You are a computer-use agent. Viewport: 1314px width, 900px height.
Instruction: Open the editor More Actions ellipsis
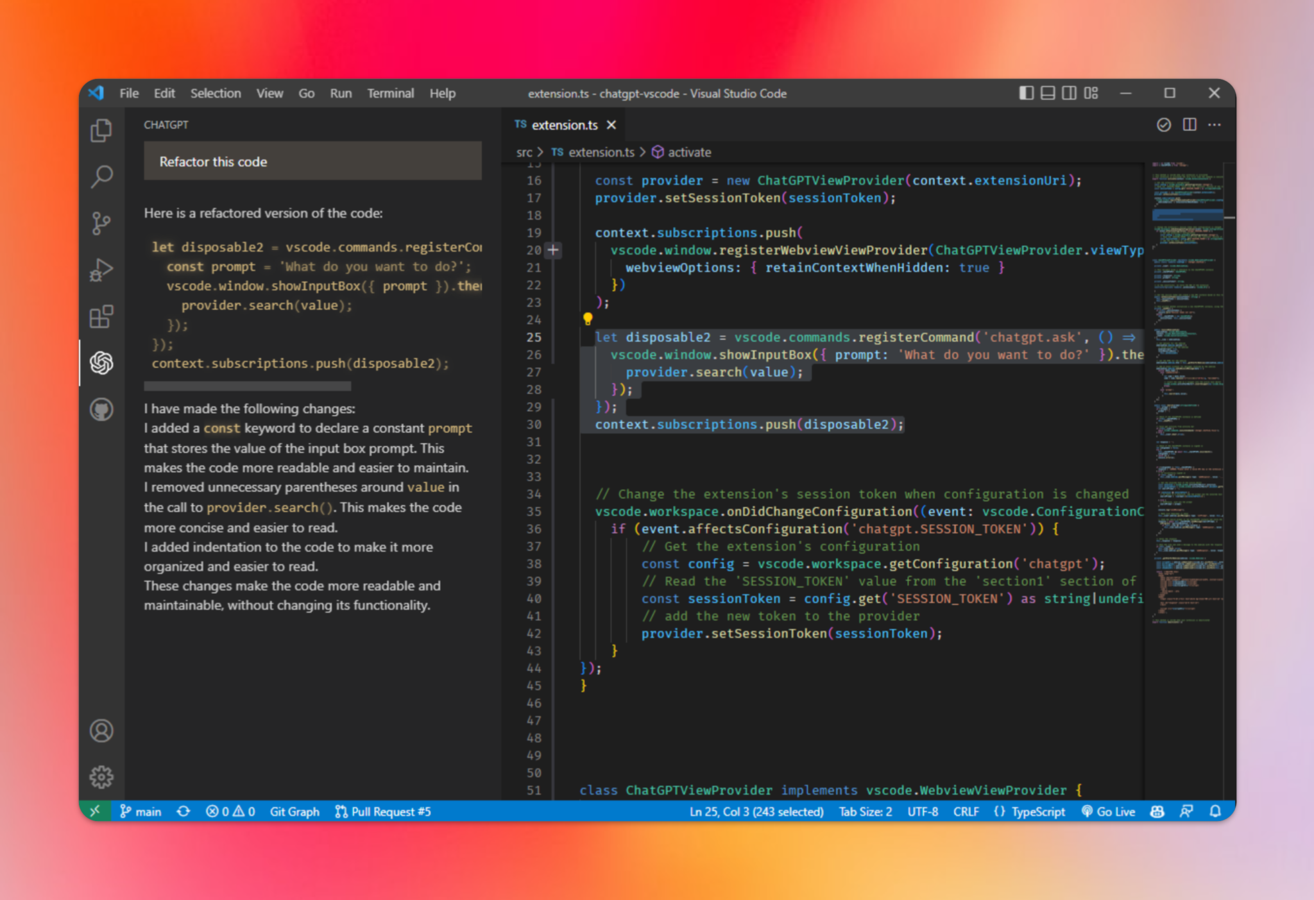coord(1215,124)
